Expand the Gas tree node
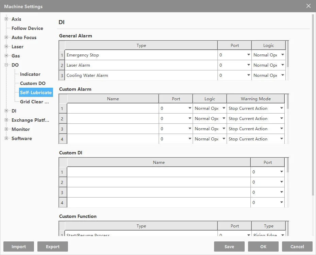Viewport: 316px width, 255px height. pyautogui.click(x=6, y=56)
